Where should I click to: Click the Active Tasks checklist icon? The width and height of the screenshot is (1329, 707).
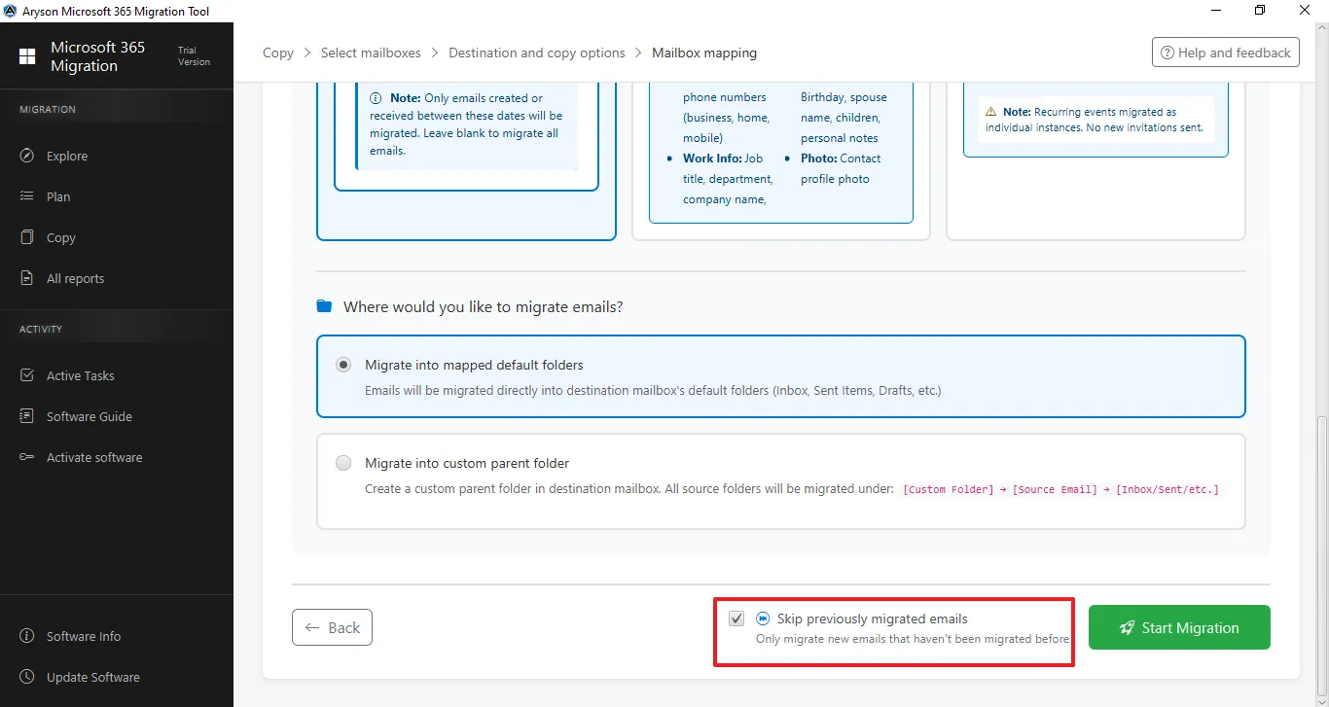27,375
